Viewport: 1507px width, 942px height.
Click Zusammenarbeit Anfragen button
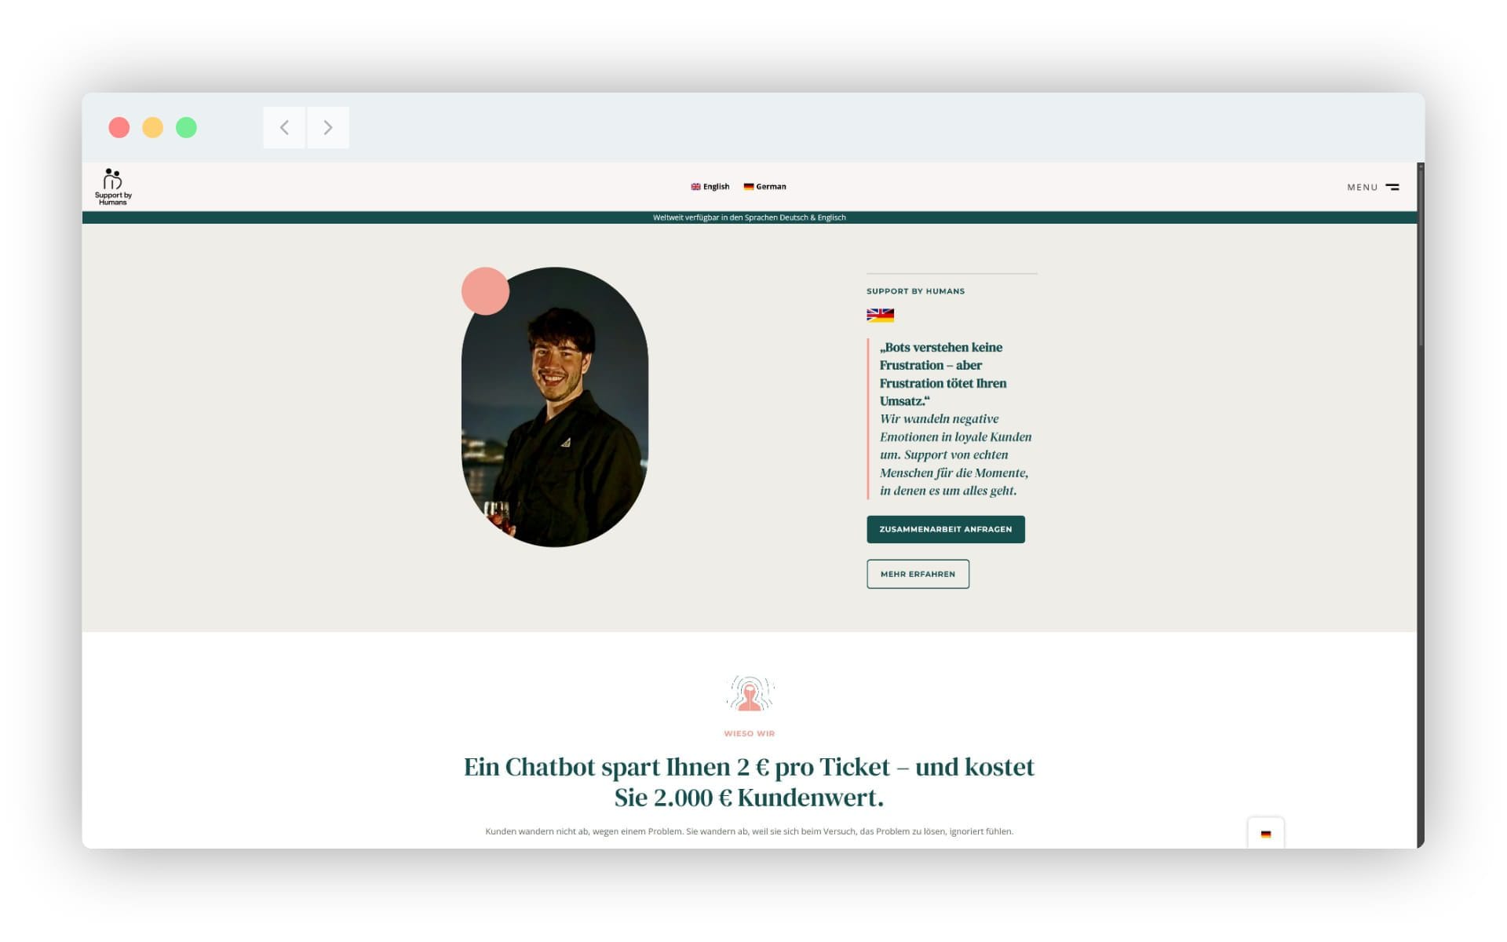click(946, 529)
